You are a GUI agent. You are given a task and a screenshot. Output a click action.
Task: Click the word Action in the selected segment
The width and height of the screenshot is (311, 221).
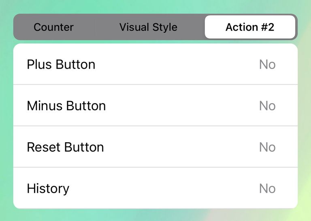tap(242, 27)
